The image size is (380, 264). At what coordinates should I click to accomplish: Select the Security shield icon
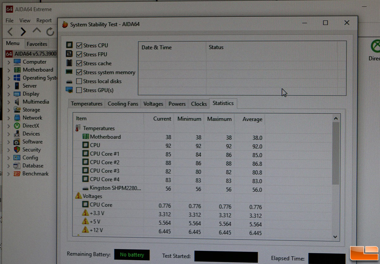pyautogui.click(x=17, y=150)
